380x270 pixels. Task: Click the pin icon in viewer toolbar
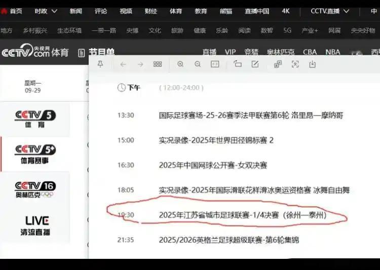[100, 64]
